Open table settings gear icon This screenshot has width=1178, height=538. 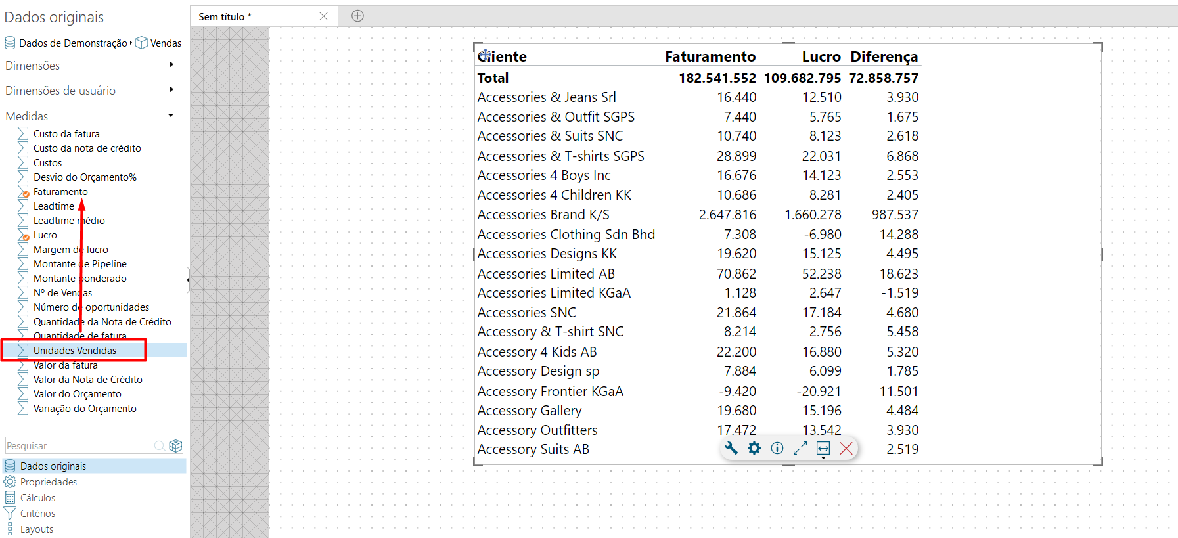pos(754,448)
